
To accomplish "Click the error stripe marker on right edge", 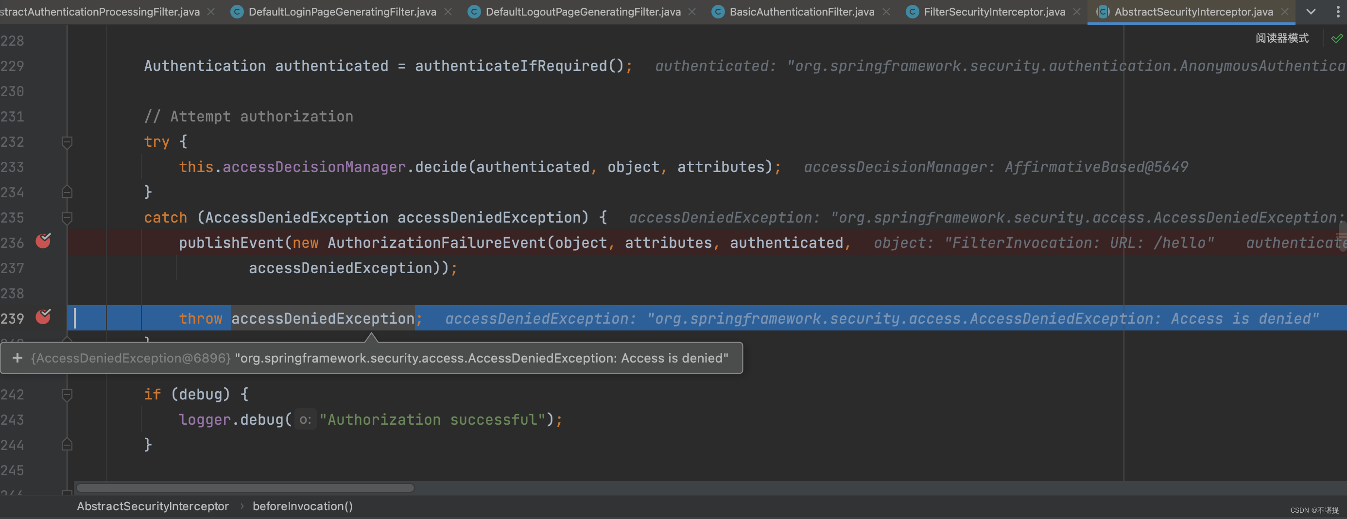I will (x=1343, y=236).
